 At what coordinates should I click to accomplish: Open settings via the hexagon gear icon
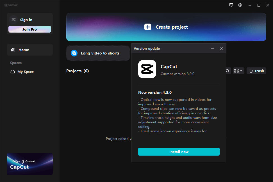click(x=240, y=5)
